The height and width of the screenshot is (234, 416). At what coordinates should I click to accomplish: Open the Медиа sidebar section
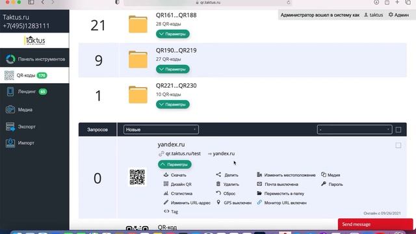(34, 110)
